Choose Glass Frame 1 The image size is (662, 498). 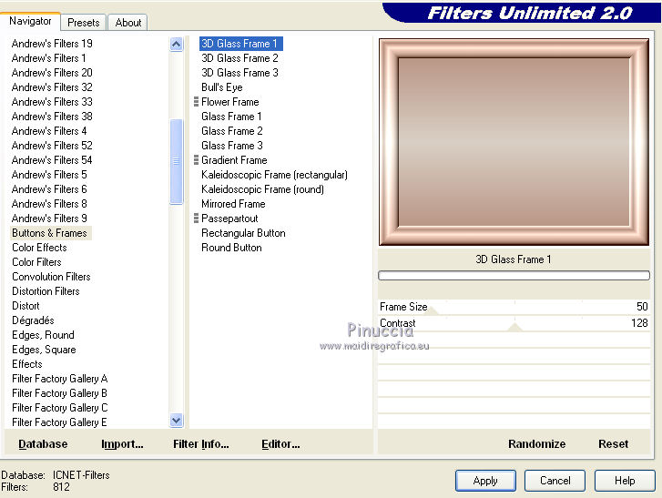[231, 117]
